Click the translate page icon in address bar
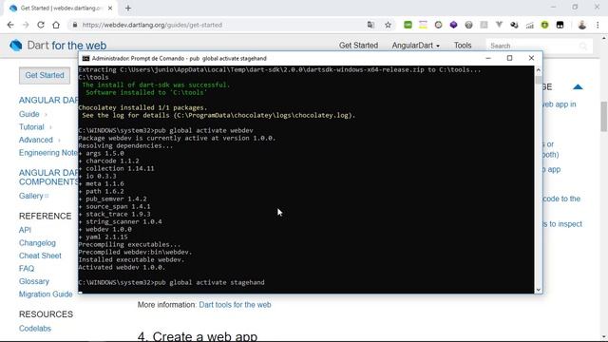The image size is (608, 342). (370, 25)
